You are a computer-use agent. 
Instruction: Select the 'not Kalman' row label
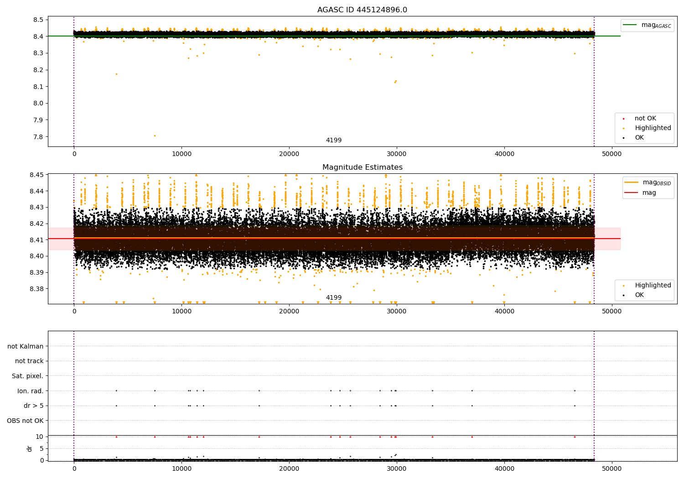click(26, 346)
